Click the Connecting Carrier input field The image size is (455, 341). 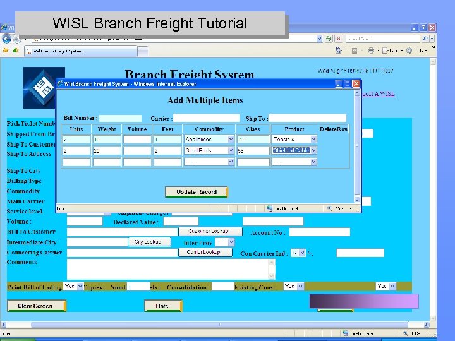(122, 253)
